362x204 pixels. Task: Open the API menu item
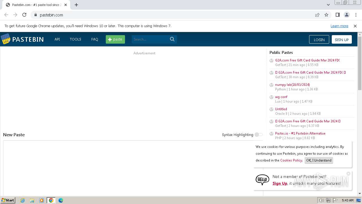[57, 39]
